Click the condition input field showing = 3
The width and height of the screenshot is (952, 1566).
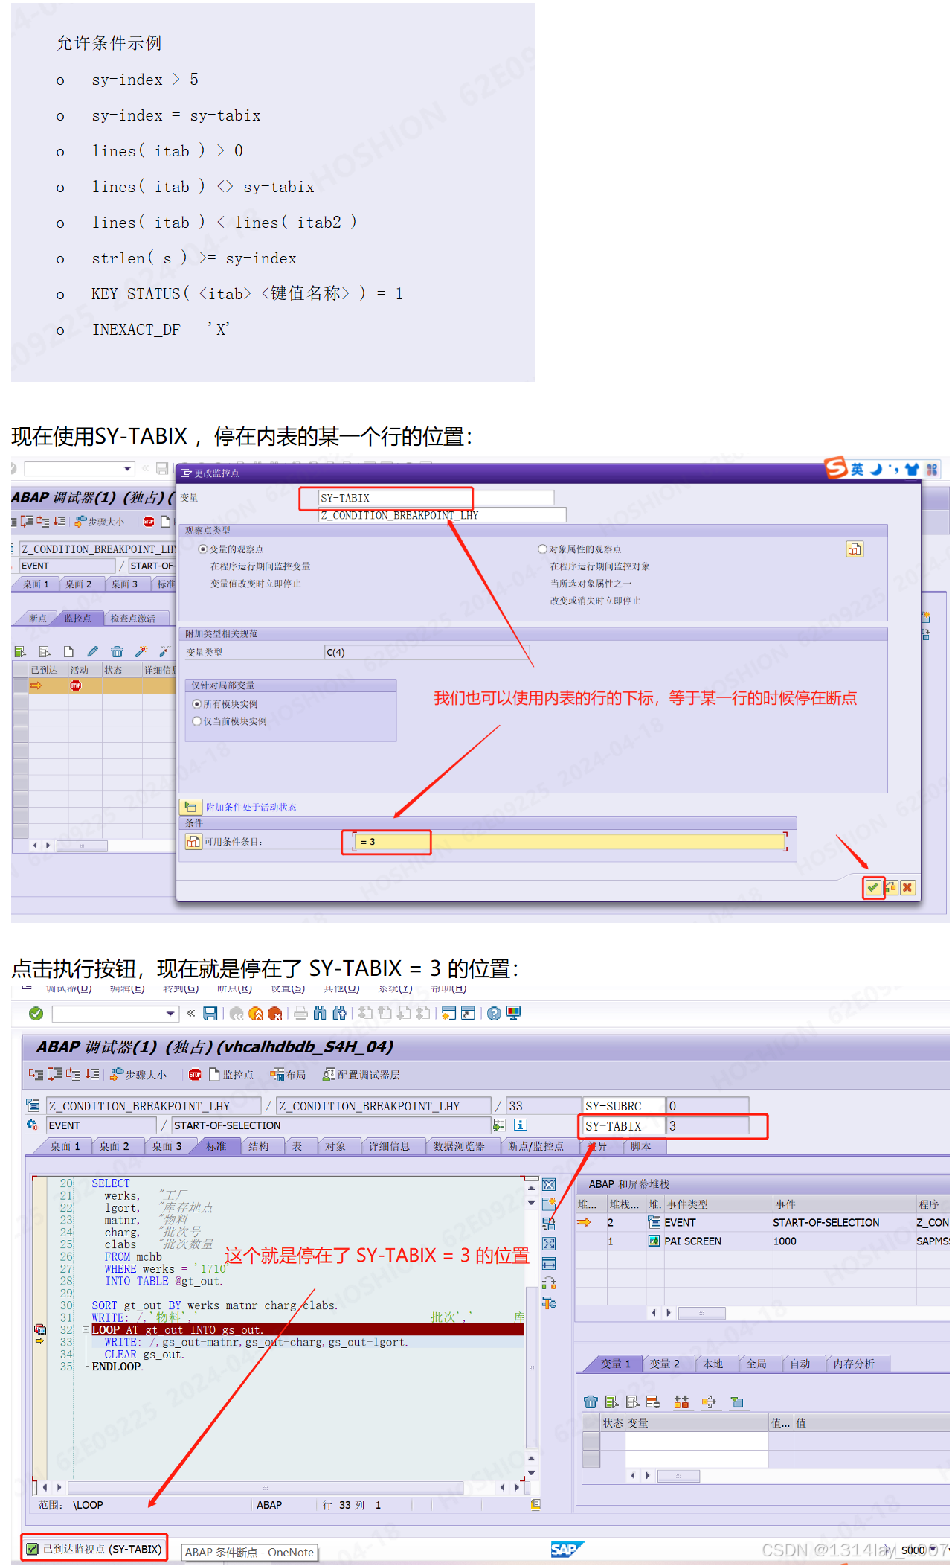pos(570,842)
